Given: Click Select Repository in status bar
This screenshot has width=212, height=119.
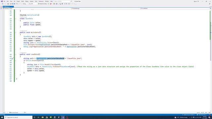Looking at the screenshot, I should click(x=202, y=115).
